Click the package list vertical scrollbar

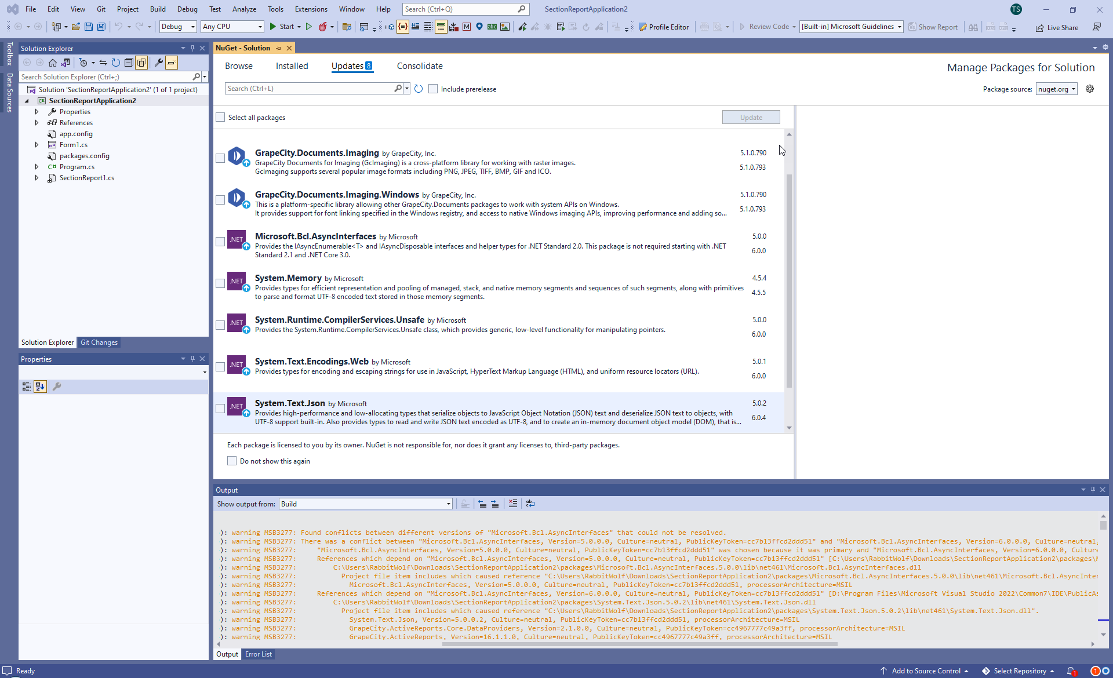click(789, 280)
